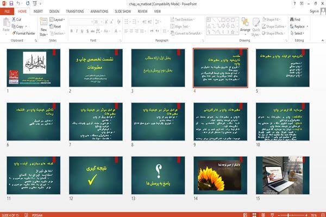
Task: Click the Increase Font Size icon
Action: (106, 22)
